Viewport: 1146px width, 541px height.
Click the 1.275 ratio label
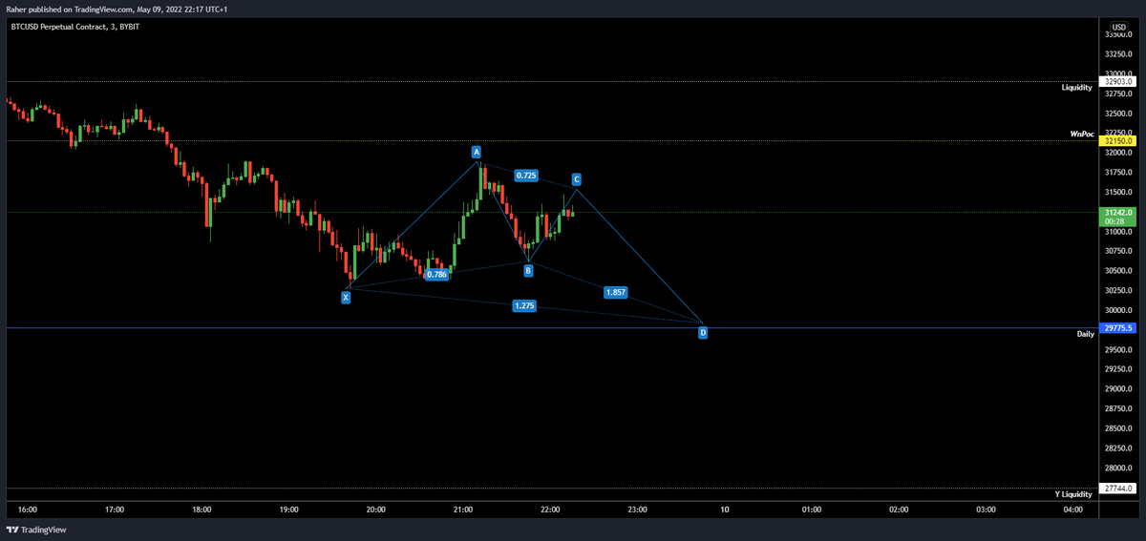pos(523,306)
